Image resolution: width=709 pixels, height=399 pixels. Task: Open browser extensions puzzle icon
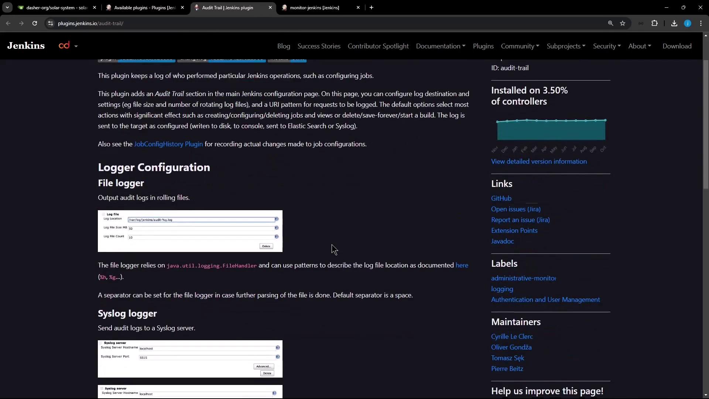(x=654, y=23)
